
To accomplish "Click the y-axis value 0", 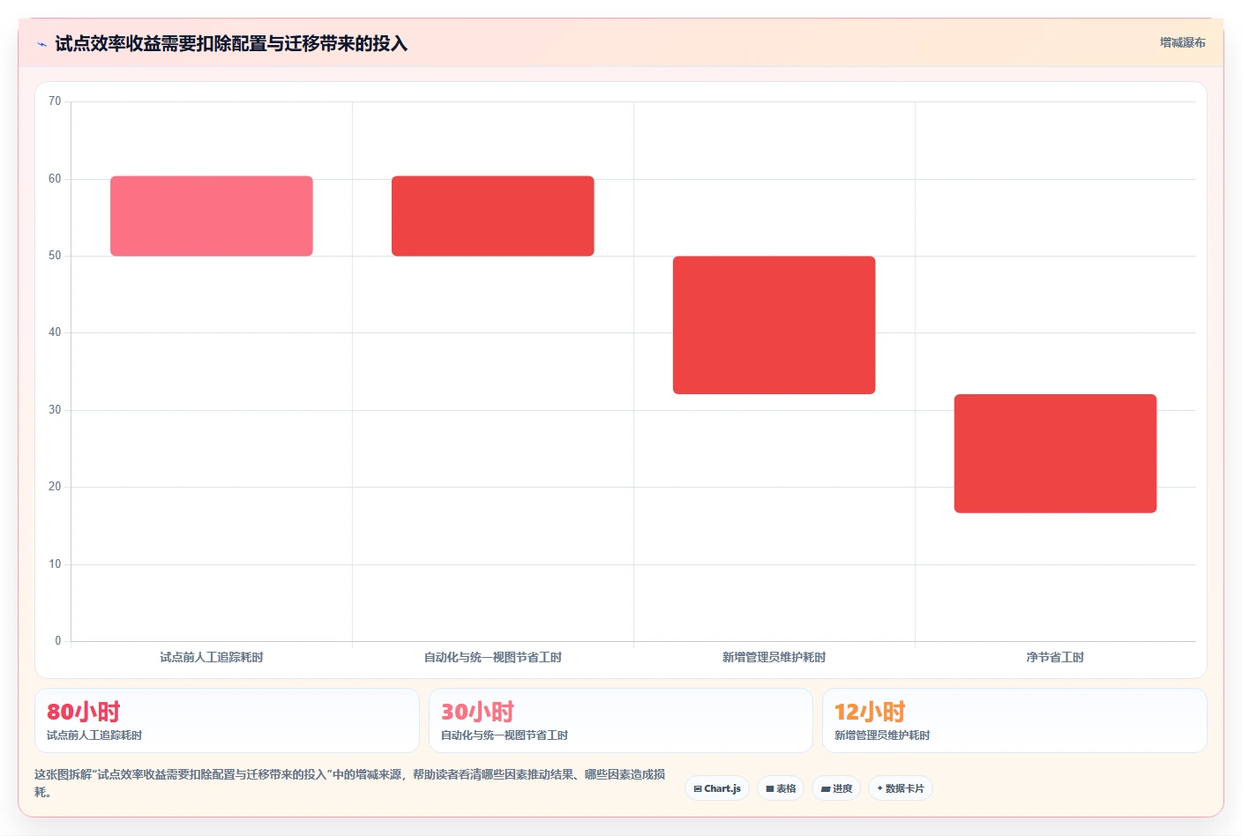I will click(x=58, y=641).
